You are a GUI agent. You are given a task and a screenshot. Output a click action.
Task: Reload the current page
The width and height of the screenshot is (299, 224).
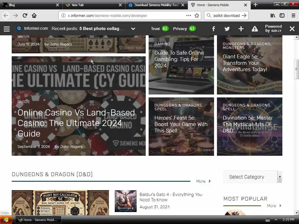tap(25, 15)
